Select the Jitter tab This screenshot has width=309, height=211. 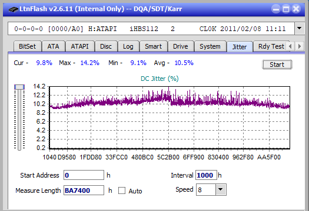240,47
